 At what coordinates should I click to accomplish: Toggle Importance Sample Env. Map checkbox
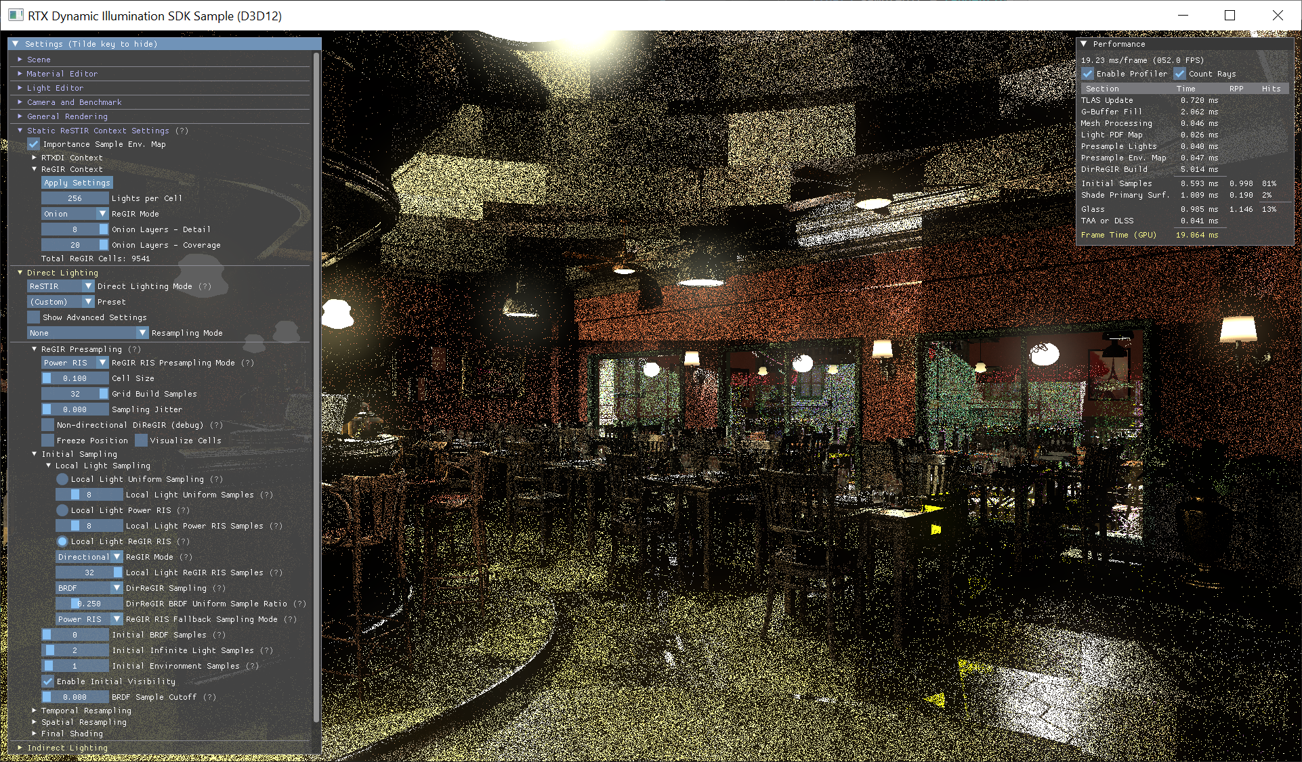(x=34, y=144)
